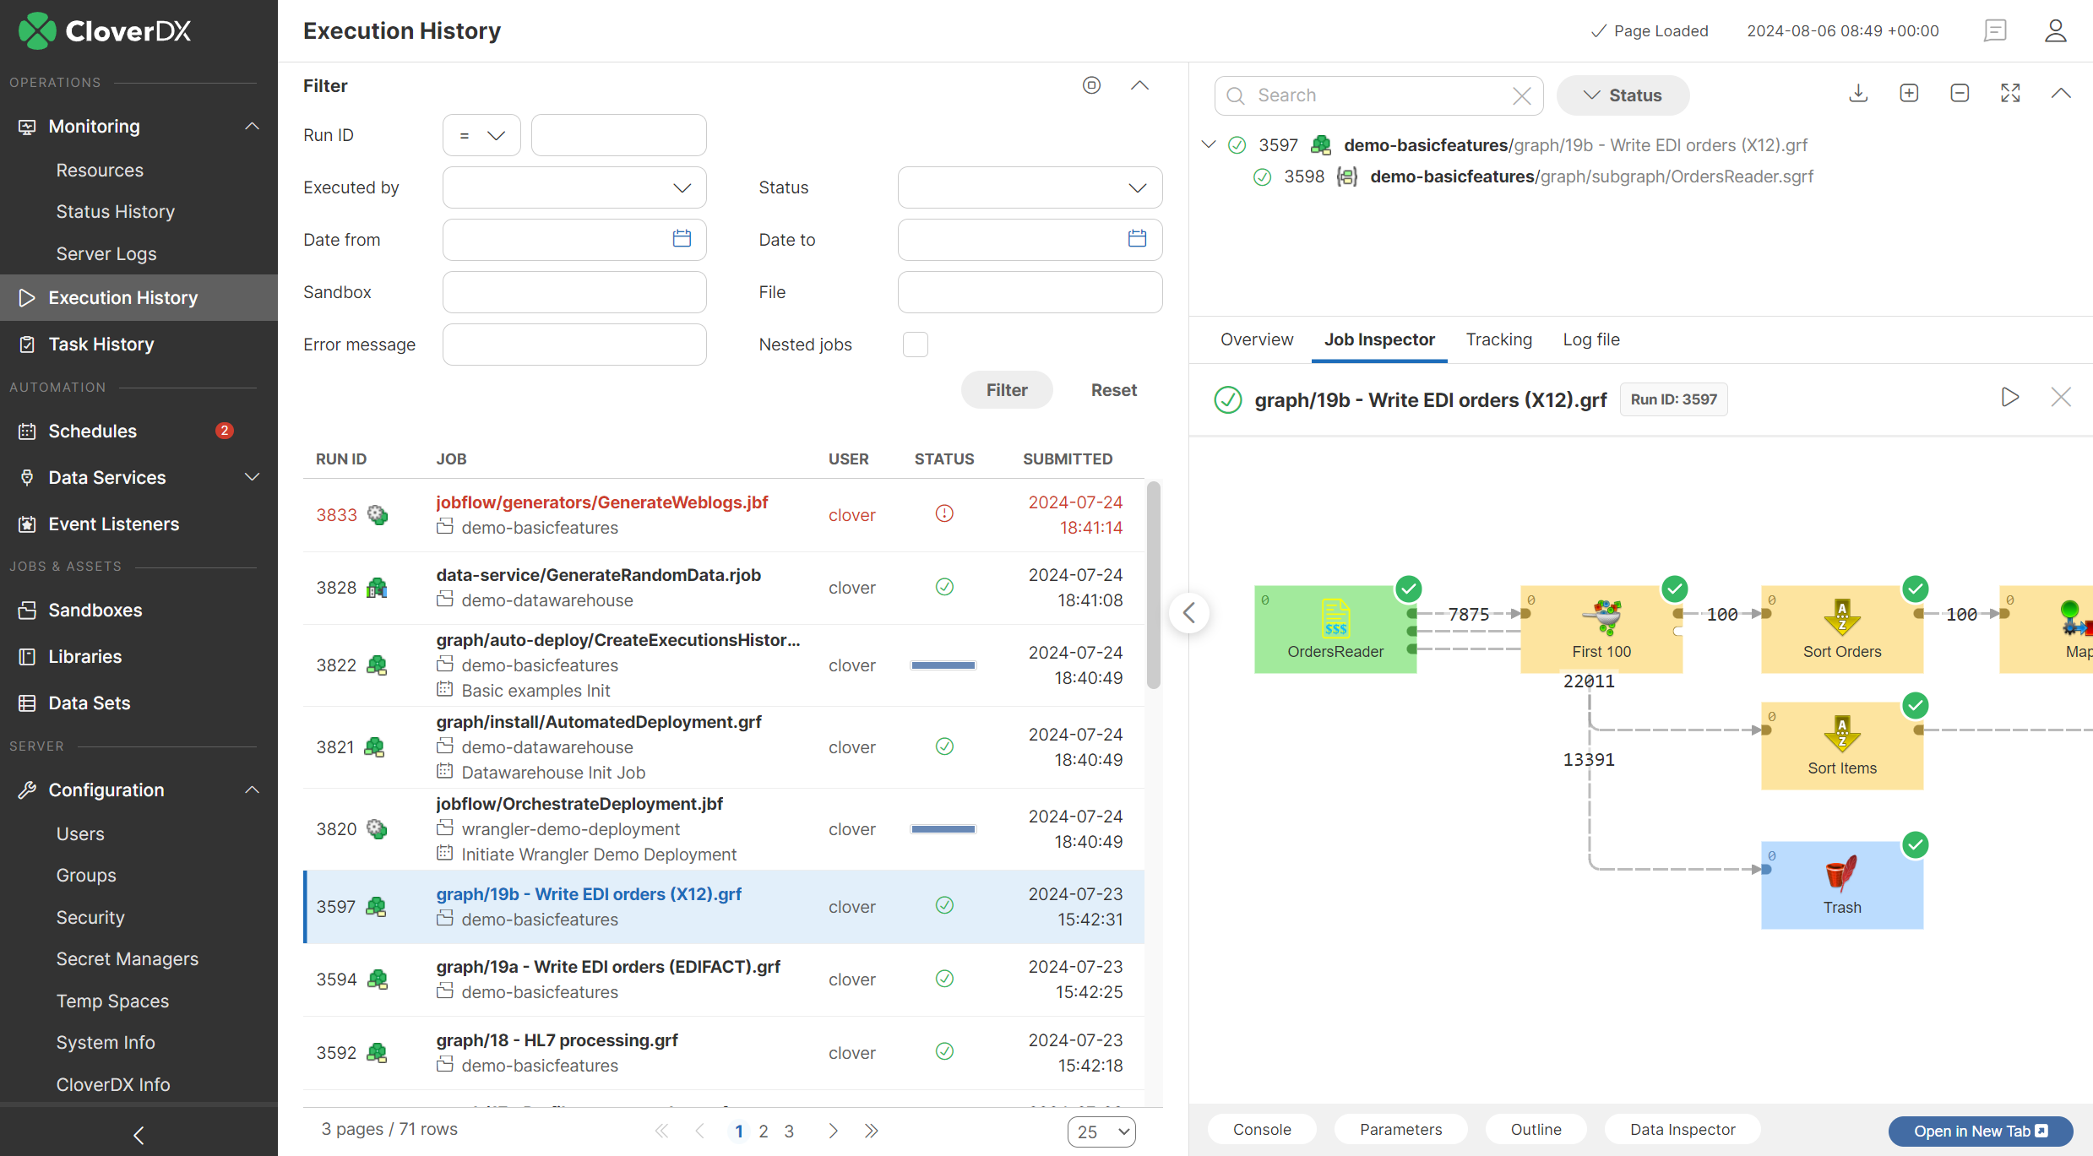Screen dimensions: 2093x1156
Task: Open the messages icon in the top bar
Action: [x=1995, y=31]
